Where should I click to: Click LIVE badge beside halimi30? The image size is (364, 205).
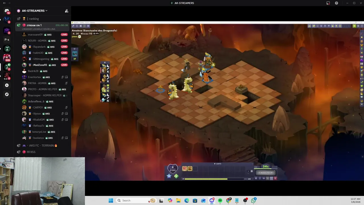64,53
